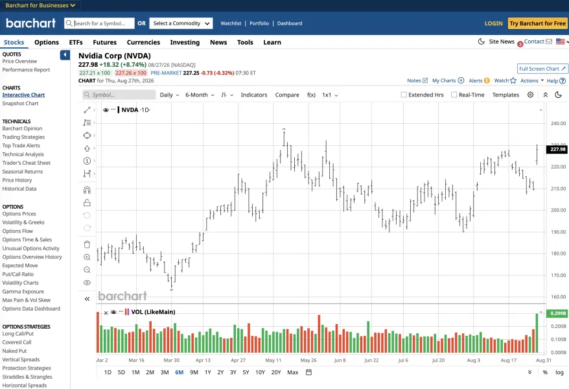The height and width of the screenshot is (389, 569).
Task: Click Snapshot Chart sidebar link
Action: tap(20, 104)
